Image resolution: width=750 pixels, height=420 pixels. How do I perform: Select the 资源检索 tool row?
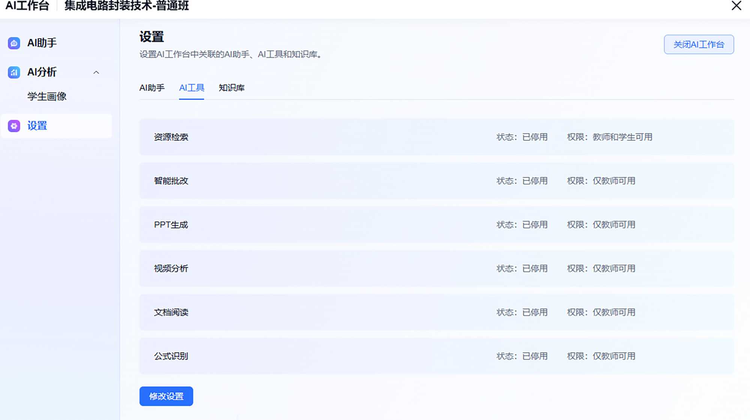point(171,137)
